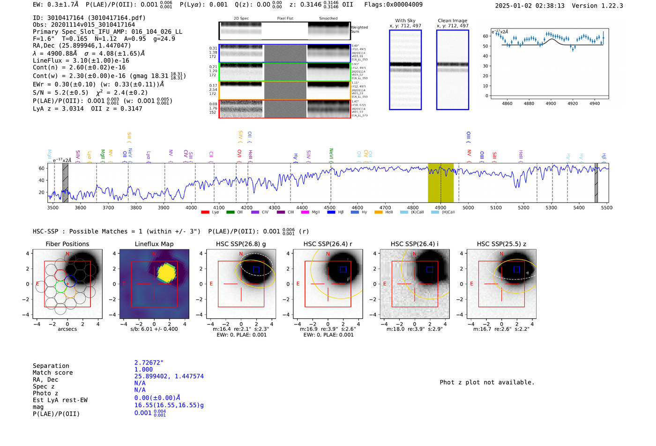The image size is (656, 446).
Task: Click the Weighted Sum 2D spectrum strip
Action: pyautogui.click(x=284, y=31)
